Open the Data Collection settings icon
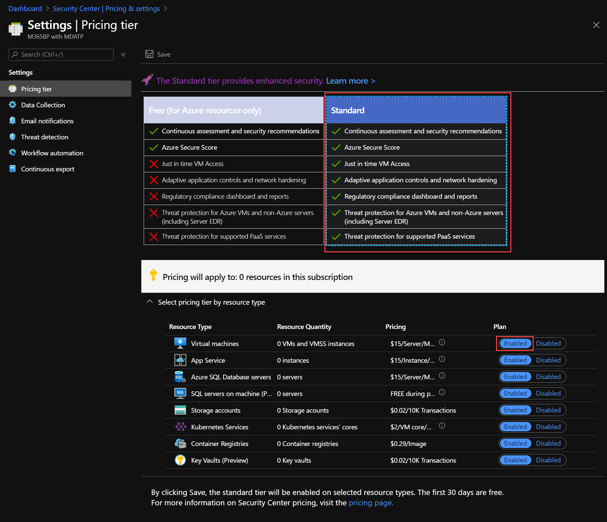This screenshot has height=522, width=607. 12,105
